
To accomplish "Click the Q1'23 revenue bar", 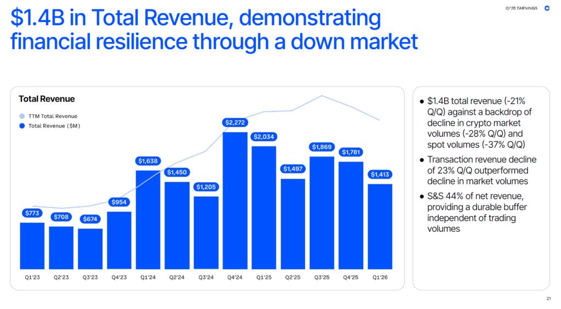I will point(32,246).
